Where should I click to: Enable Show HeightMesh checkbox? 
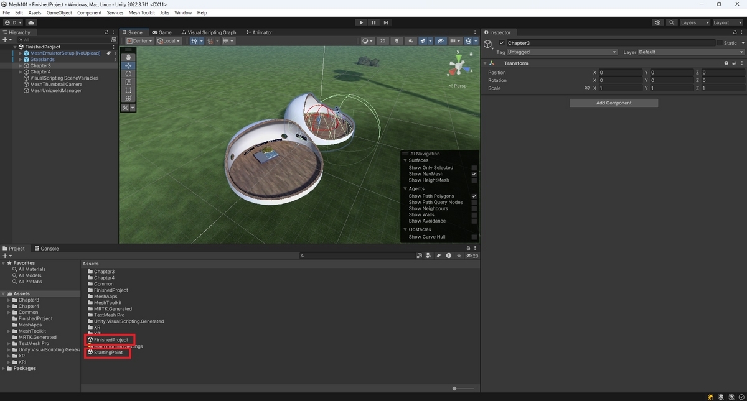(x=474, y=180)
